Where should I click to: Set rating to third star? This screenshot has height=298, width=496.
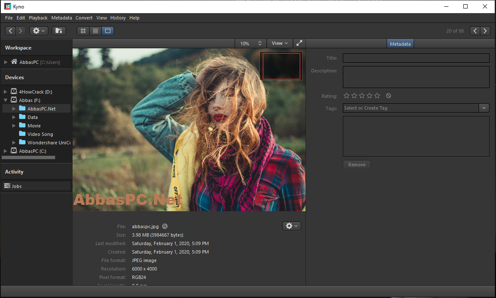[x=362, y=96]
